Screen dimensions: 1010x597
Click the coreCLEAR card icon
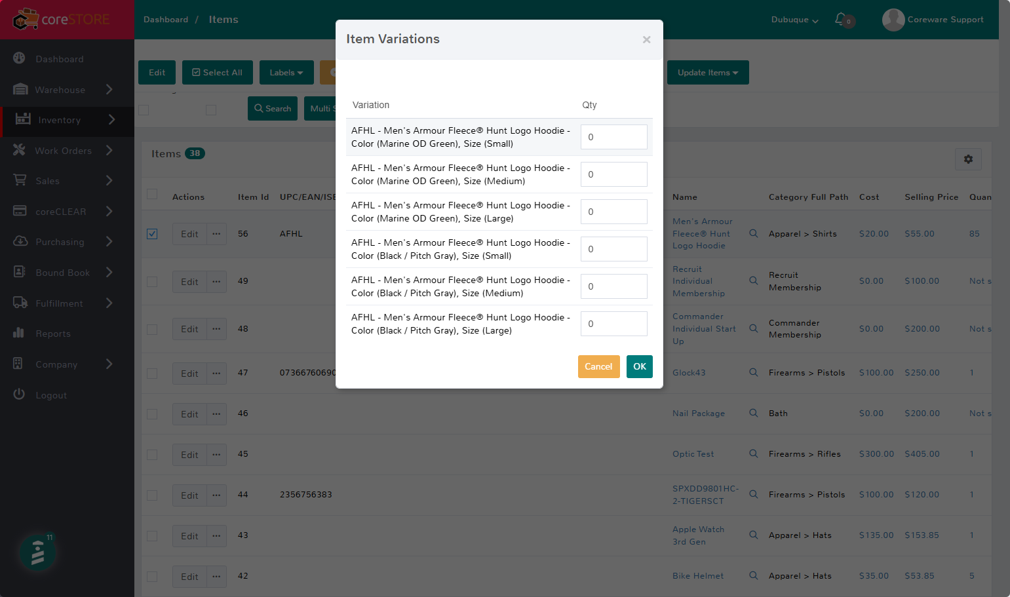20,211
